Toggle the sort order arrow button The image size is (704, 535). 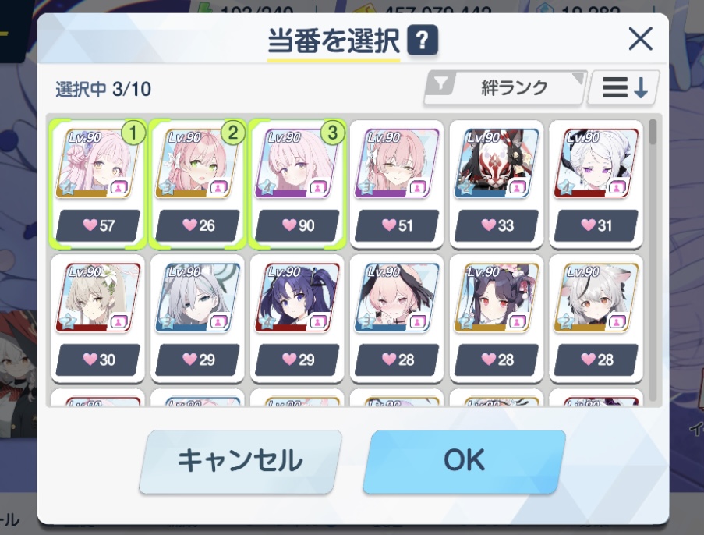pos(624,87)
